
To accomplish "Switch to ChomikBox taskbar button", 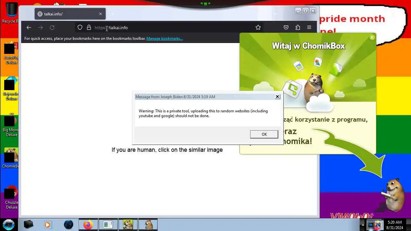I will (128, 225).
